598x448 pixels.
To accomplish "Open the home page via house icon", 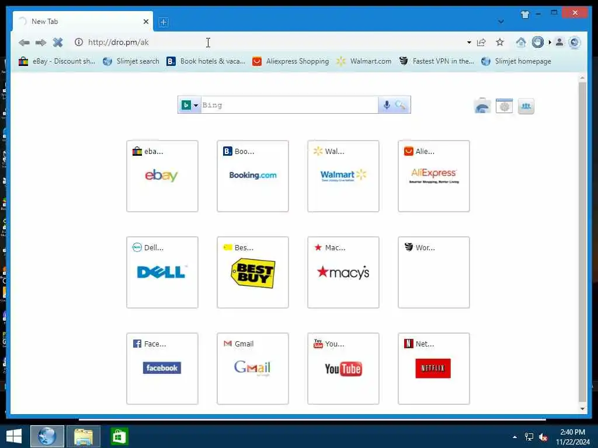I will pos(520,42).
